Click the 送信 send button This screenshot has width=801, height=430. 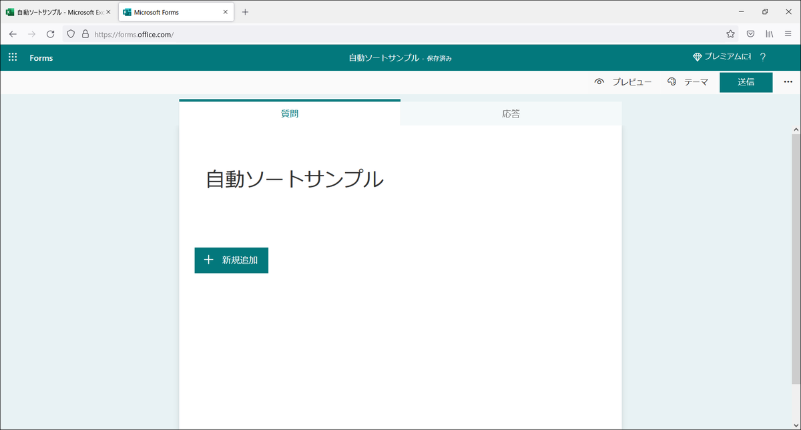tap(746, 81)
